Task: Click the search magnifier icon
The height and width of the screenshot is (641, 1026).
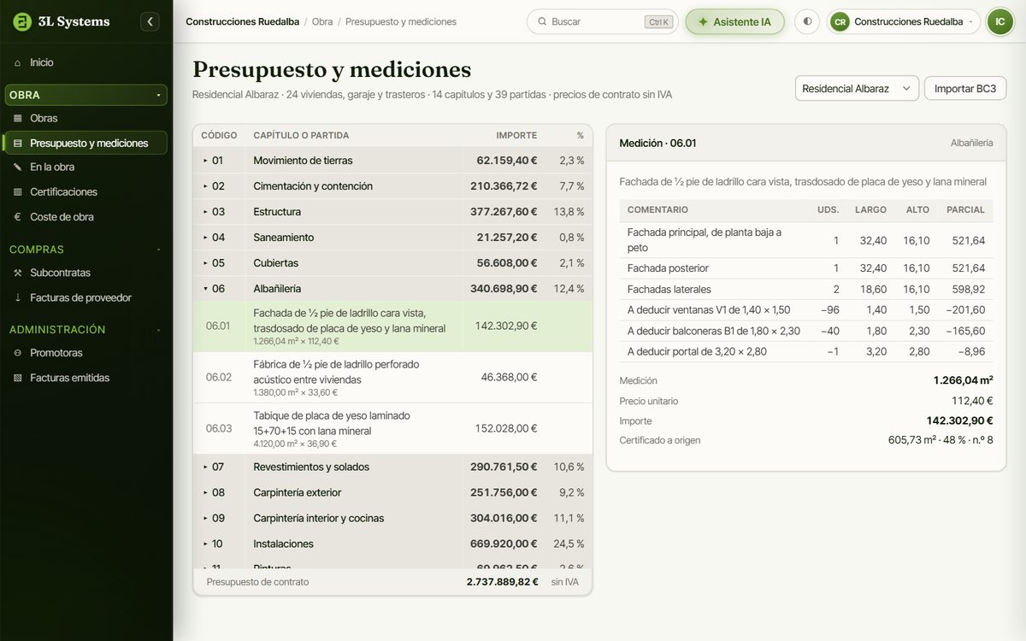Action: tap(541, 21)
